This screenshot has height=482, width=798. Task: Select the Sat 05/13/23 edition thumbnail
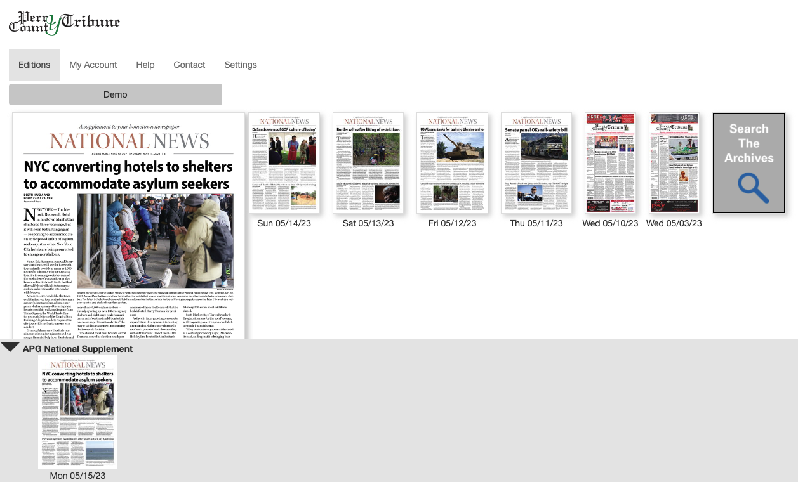pyautogui.click(x=368, y=163)
